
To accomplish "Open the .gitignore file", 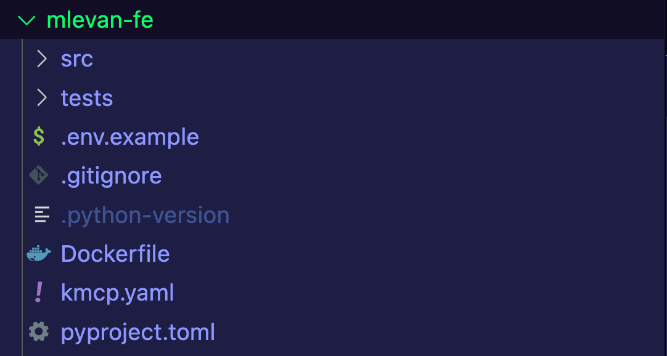I will coord(112,176).
